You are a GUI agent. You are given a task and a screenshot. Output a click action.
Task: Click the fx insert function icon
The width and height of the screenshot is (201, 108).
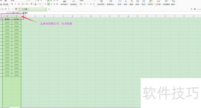(17, 13)
